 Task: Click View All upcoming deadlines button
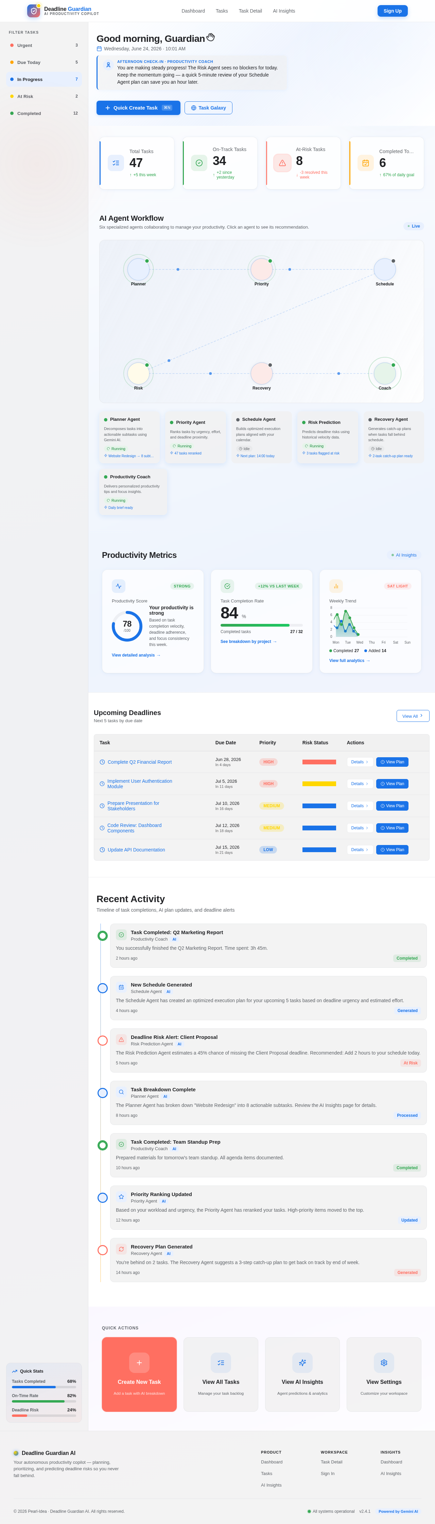(x=413, y=716)
